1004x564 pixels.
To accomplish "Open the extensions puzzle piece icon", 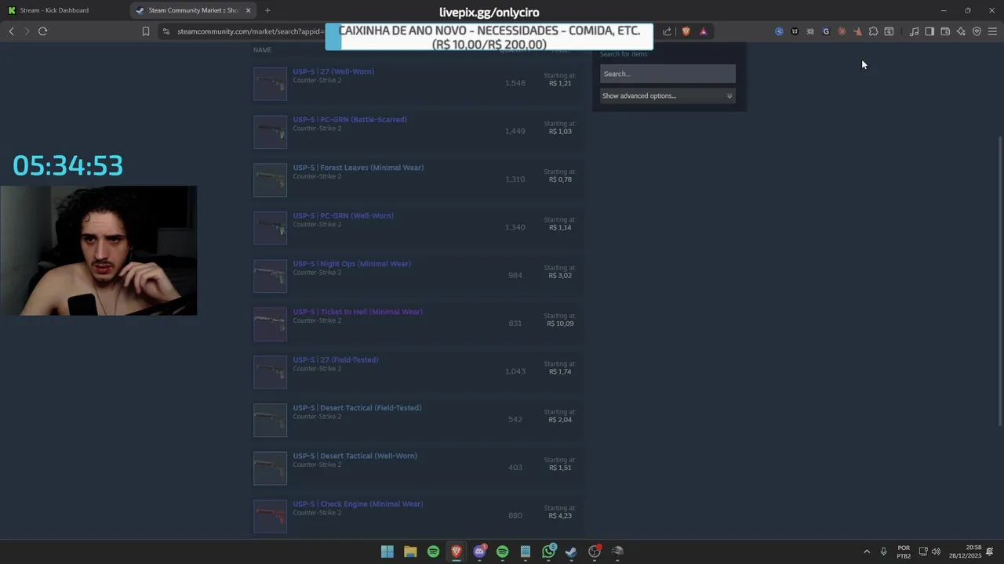I will (x=873, y=31).
